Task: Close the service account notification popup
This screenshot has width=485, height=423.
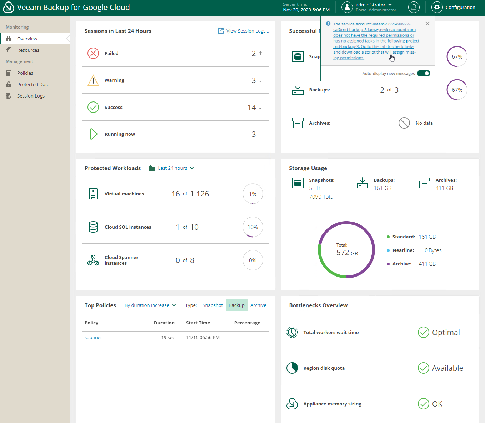Action: coord(427,24)
